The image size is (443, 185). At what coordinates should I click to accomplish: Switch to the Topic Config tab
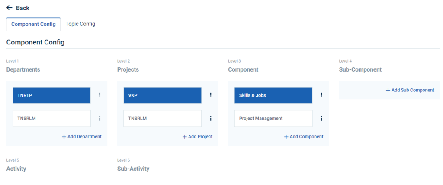coord(80,24)
